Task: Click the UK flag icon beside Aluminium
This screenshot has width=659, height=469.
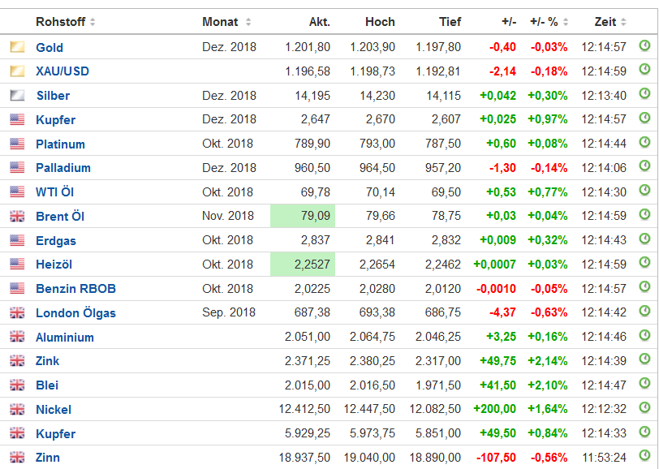Action: click(x=17, y=337)
